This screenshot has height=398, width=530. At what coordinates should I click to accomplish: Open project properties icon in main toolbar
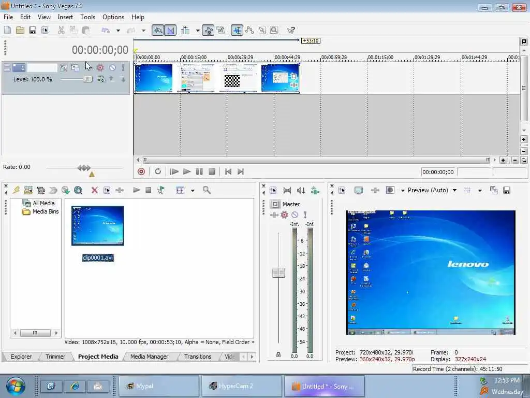[45, 30]
